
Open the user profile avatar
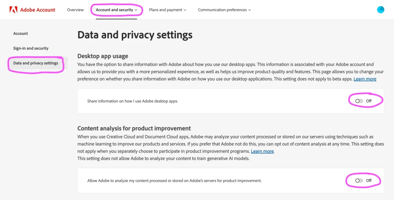(381, 10)
